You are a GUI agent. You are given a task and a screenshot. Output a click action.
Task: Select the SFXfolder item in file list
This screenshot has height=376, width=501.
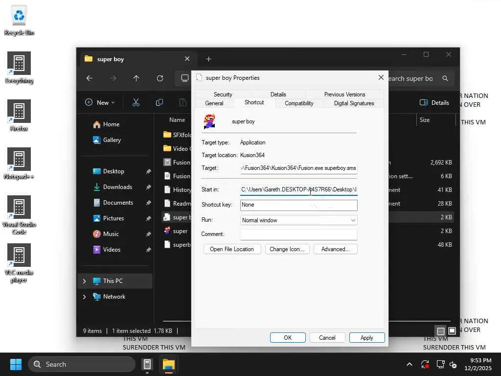(177, 135)
